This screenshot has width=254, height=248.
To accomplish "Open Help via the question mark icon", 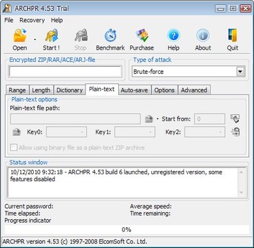I will click(x=173, y=36).
